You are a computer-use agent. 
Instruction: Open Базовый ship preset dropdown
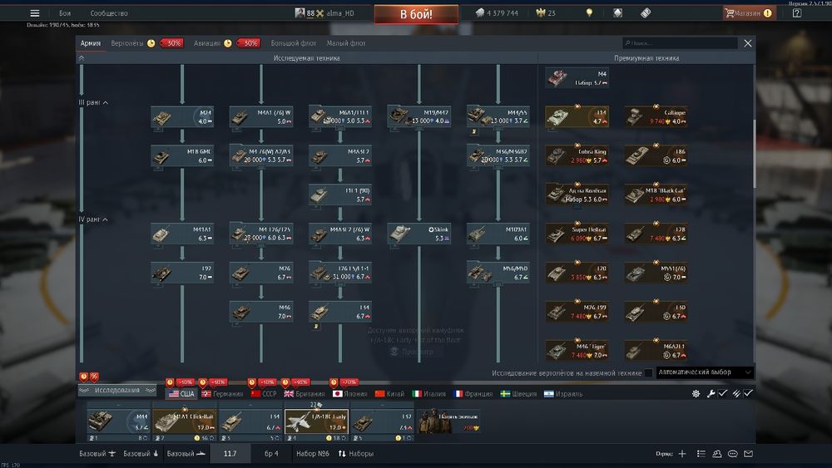pyautogui.click(x=186, y=454)
